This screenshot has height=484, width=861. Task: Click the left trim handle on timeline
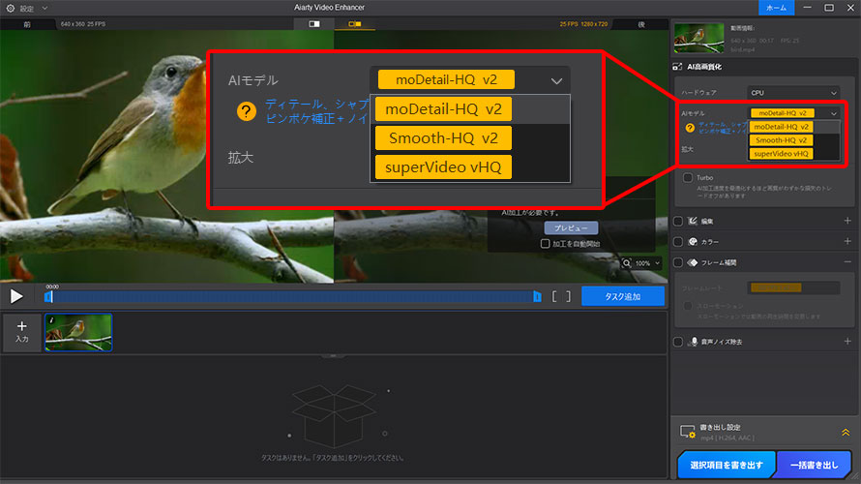pos(47,296)
